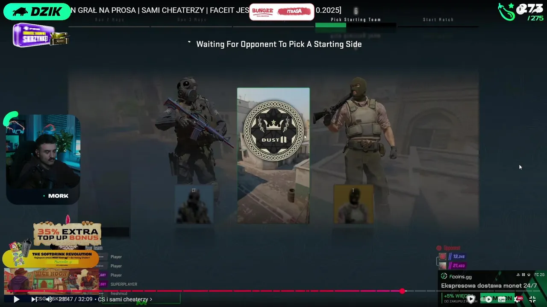The width and height of the screenshot is (547, 307).
Task: Select the SUPERPLAYER teammate row
Action: tap(124, 284)
